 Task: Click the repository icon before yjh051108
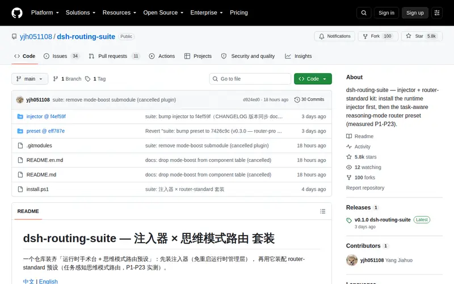14,36
